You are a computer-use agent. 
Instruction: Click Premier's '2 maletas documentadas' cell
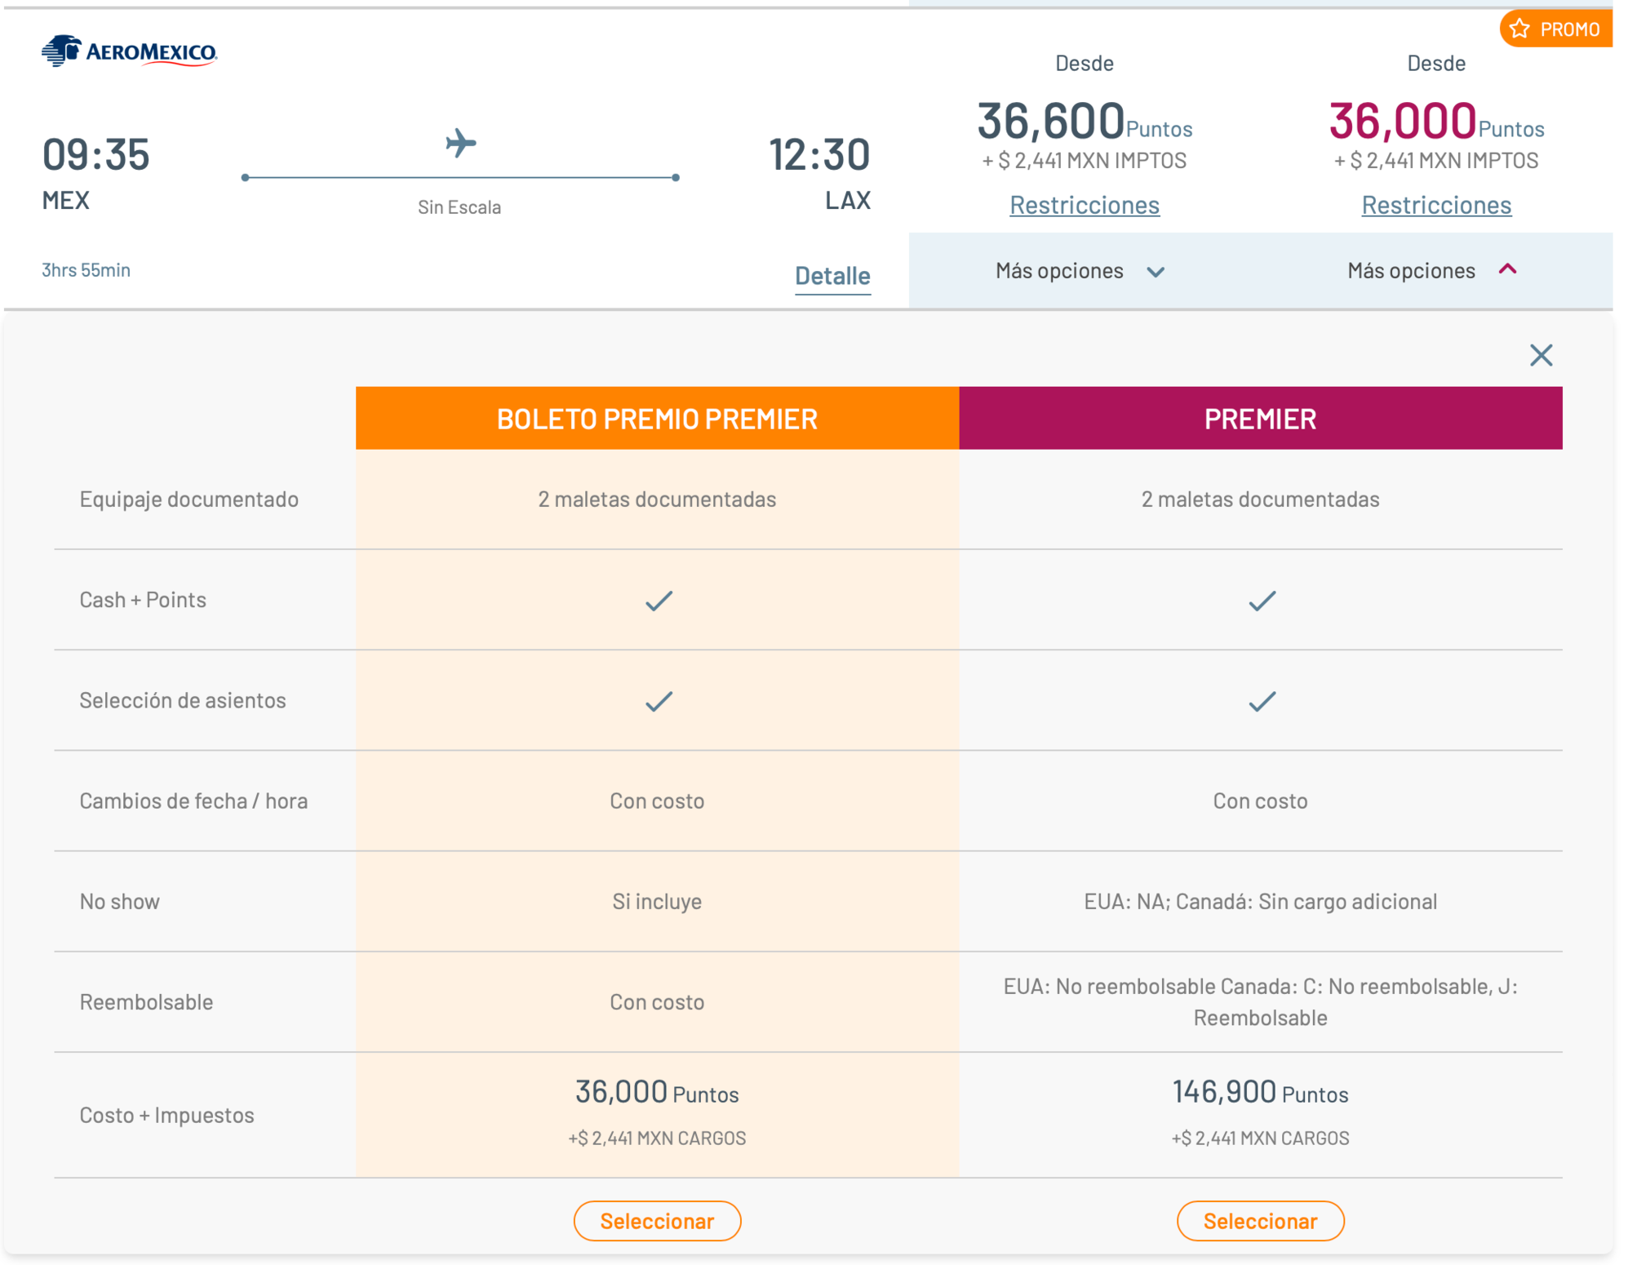point(1260,499)
